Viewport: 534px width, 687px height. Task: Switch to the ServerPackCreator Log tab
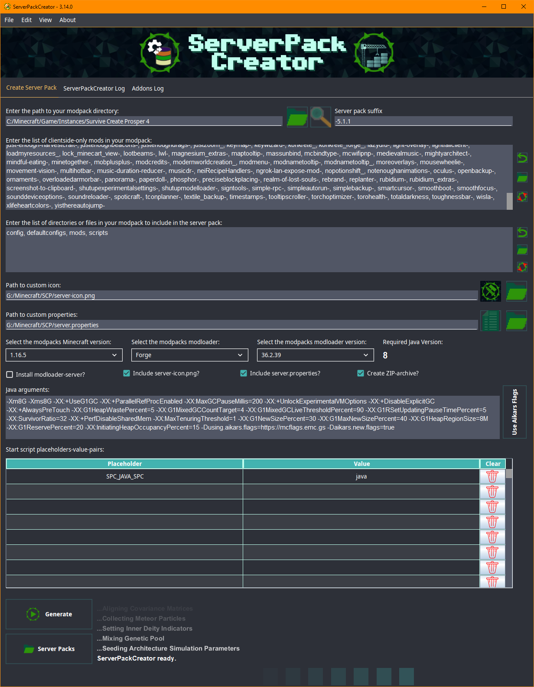click(94, 88)
